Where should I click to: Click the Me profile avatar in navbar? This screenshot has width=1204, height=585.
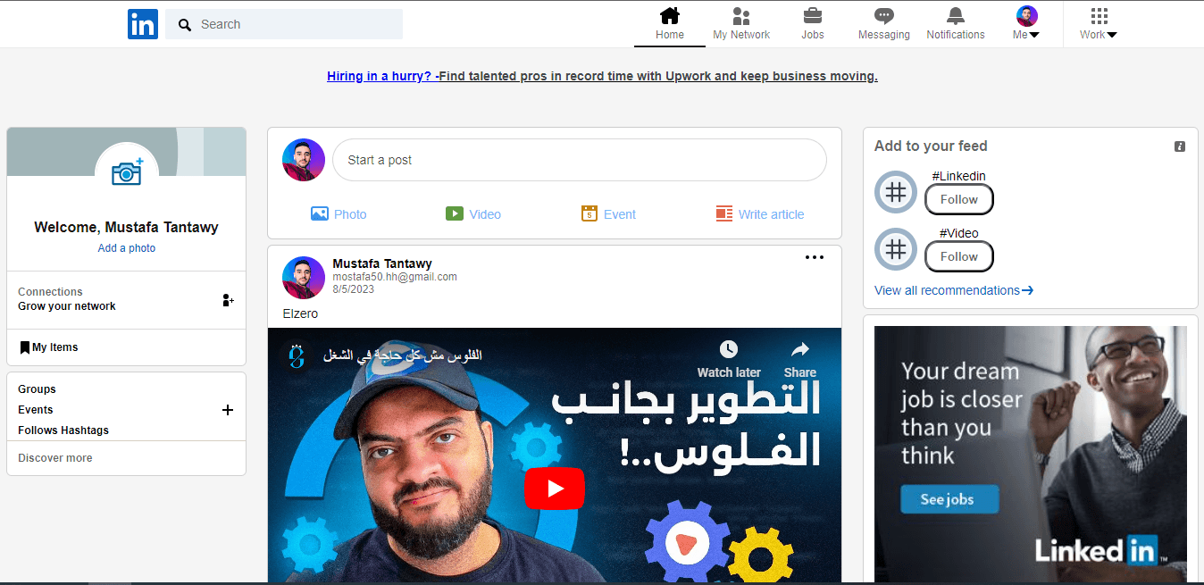point(1027,16)
